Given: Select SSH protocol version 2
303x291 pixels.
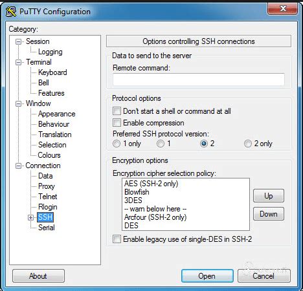Looking at the screenshot, I should (x=204, y=144).
